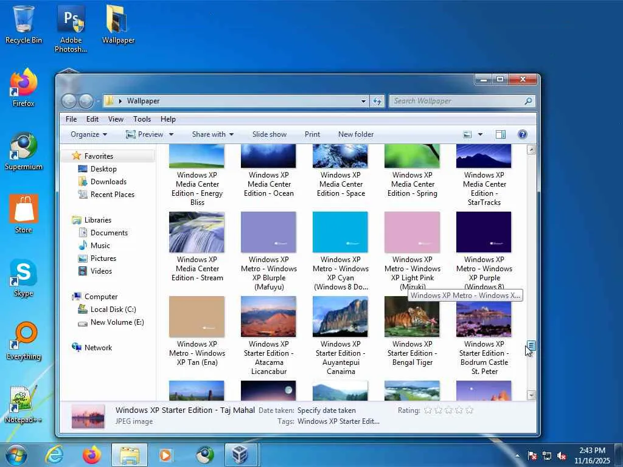Click the Back navigation button in Explorer

[x=69, y=102]
